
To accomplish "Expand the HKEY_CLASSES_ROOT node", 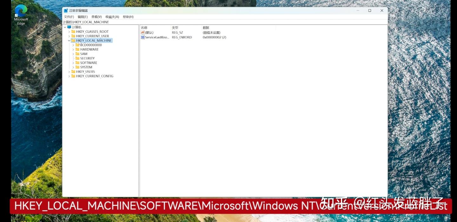I will tap(69, 31).
